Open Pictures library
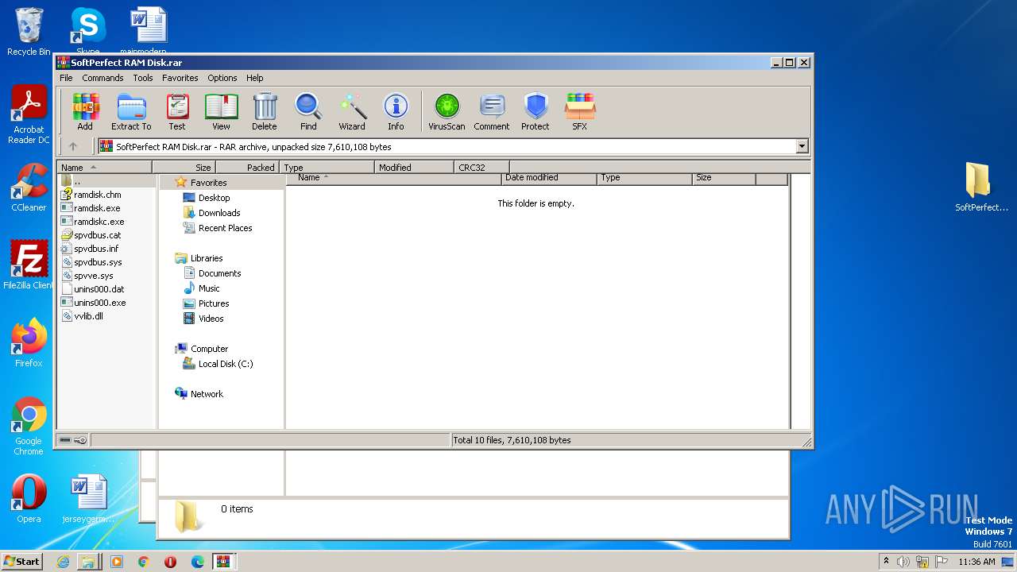 [x=214, y=303]
